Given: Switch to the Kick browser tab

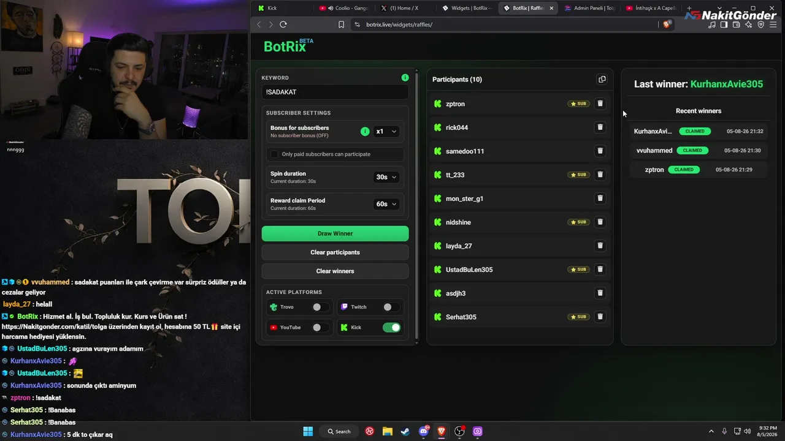Looking at the screenshot, I should pyautogui.click(x=283, y=8).
